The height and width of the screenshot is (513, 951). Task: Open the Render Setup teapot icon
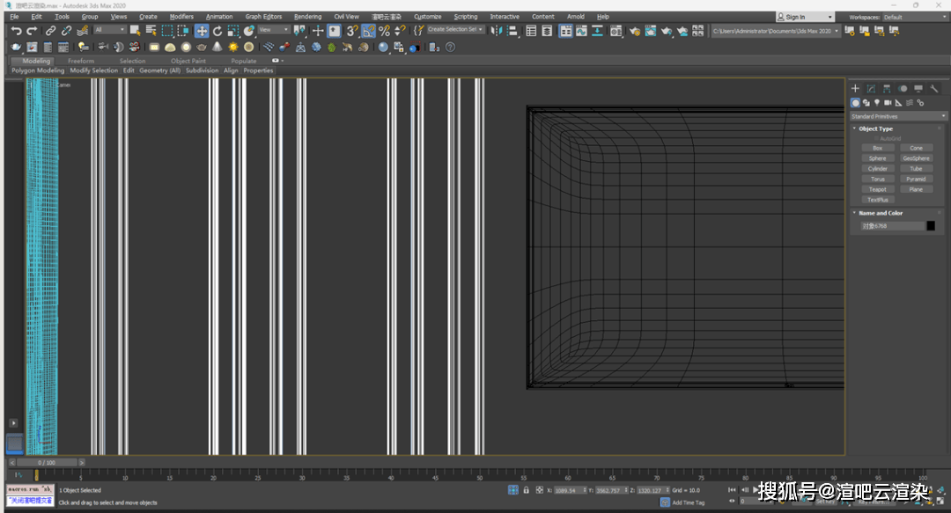point(634,31)
